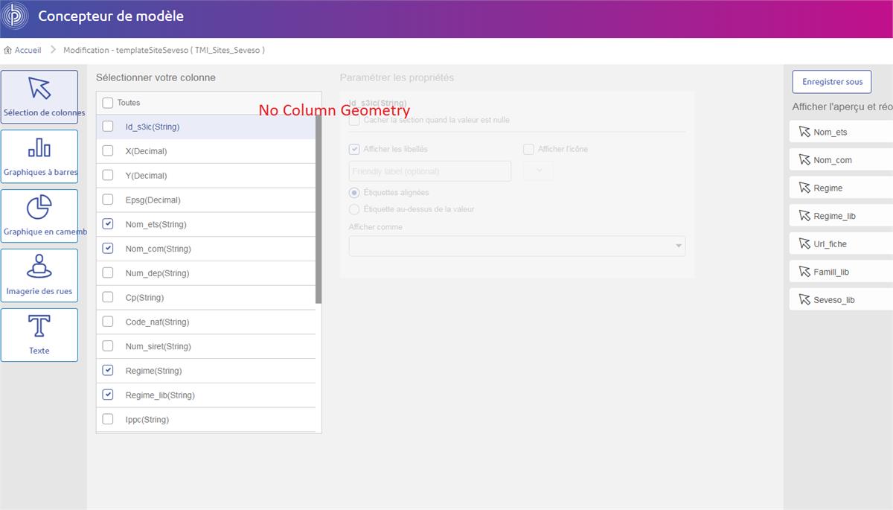Check the Ippc(String) checkbox

coord(108,419)
